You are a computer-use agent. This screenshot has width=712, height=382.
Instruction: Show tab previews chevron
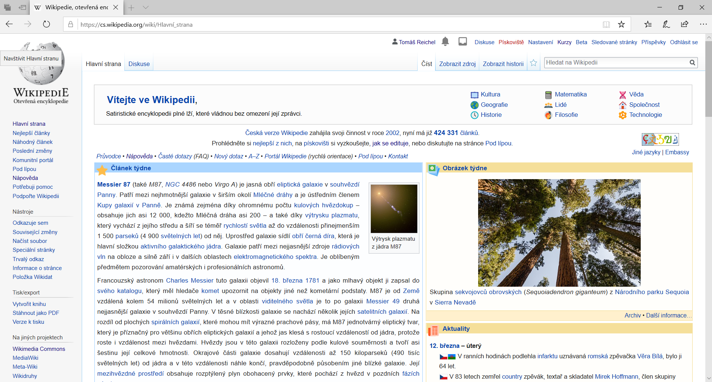click(x=146, y=7)
